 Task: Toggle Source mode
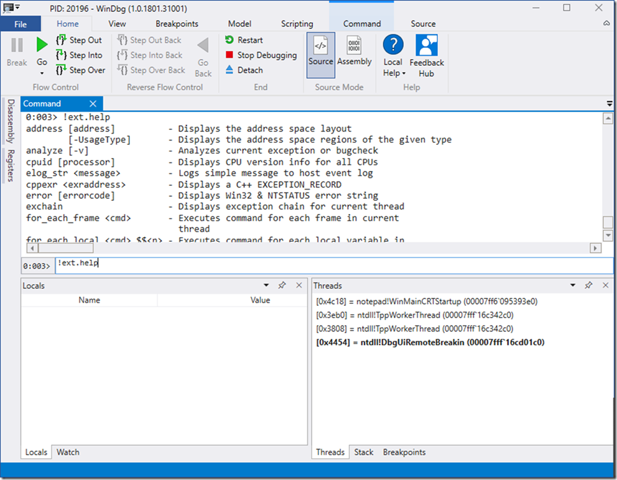pos(321,55)
